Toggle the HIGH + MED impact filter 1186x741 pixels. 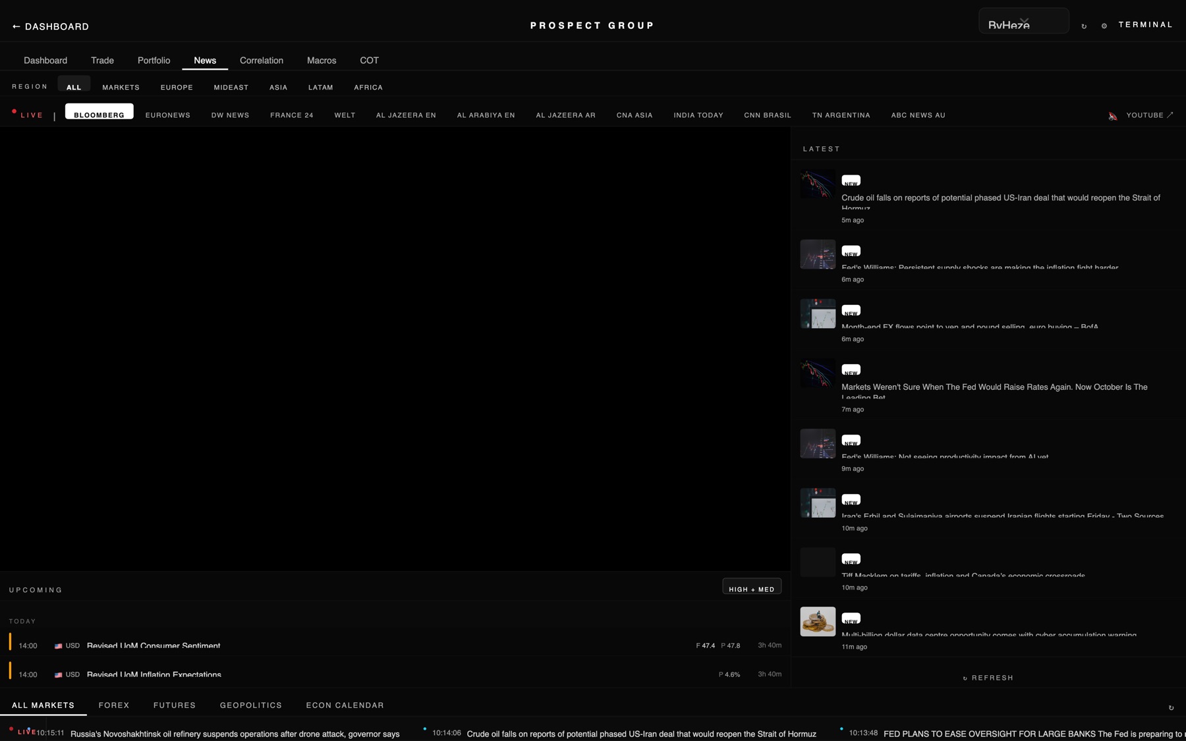[x=752, y=587]
